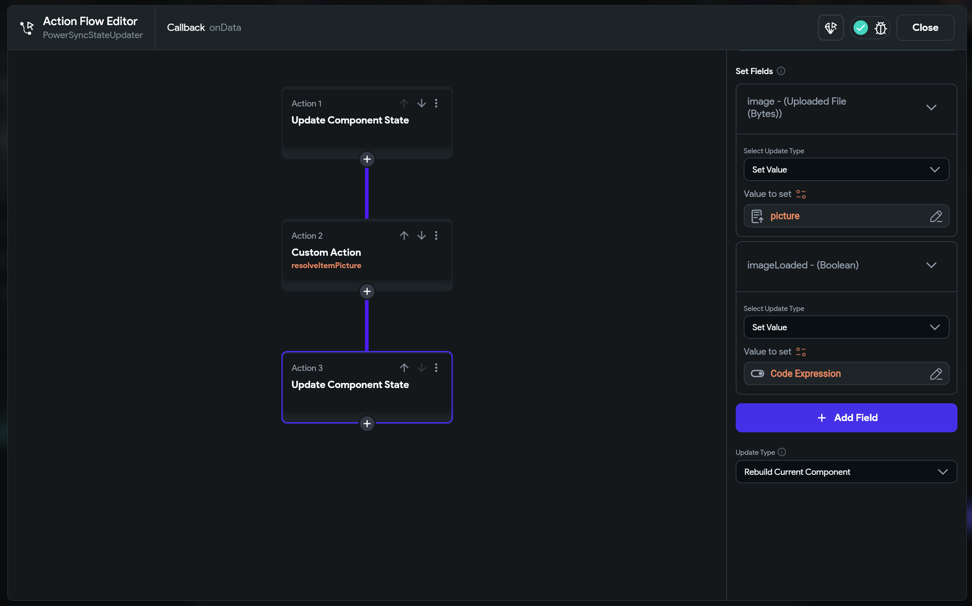This screenshot has width=972, height=606.
Task: Collapse the imageLoaded Boolean field
Action: pos(931,265)
